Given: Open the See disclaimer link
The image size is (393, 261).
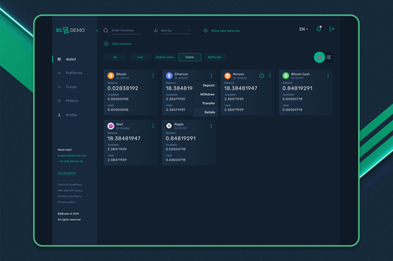Looking at the screenshot, I should coord(67,173).
